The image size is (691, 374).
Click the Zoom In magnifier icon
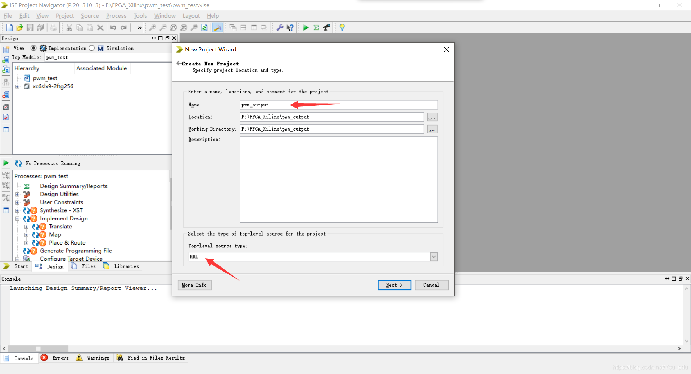152,28
